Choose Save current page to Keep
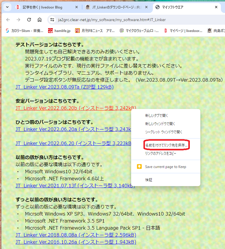 (166, 167)
